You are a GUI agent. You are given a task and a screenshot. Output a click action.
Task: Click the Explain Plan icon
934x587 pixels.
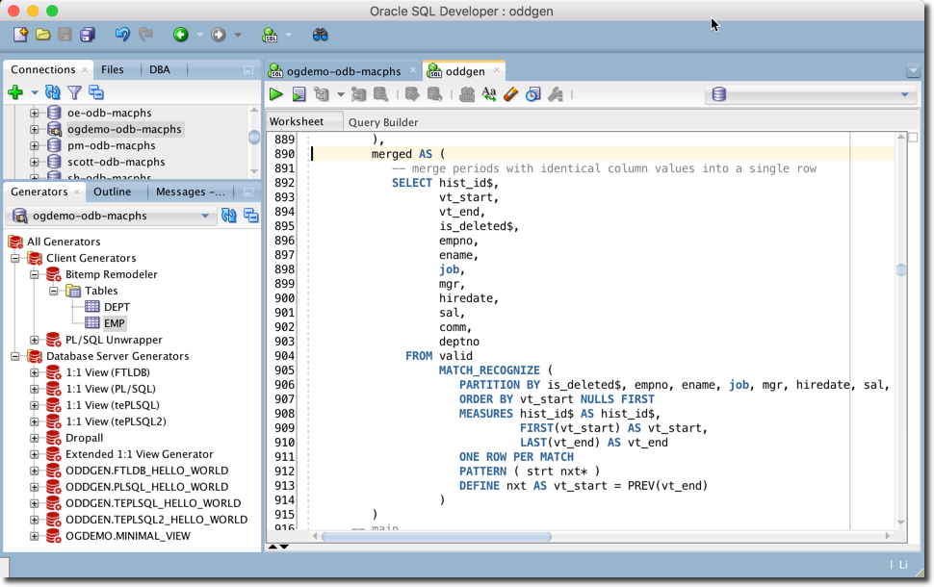[x=322, y=94]
